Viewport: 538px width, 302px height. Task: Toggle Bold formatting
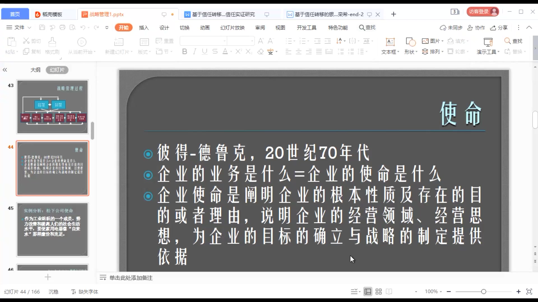click(x=184, y=51)
